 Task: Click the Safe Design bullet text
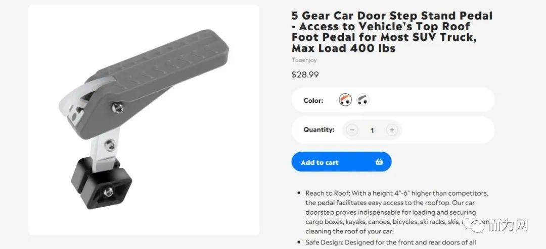[391, 242]
